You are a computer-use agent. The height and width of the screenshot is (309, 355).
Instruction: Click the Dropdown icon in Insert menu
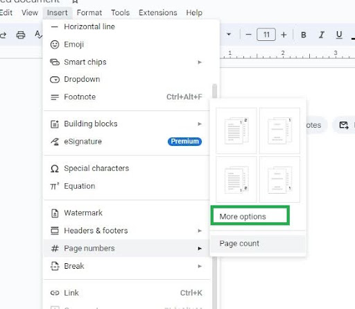[x=55, y=79]
